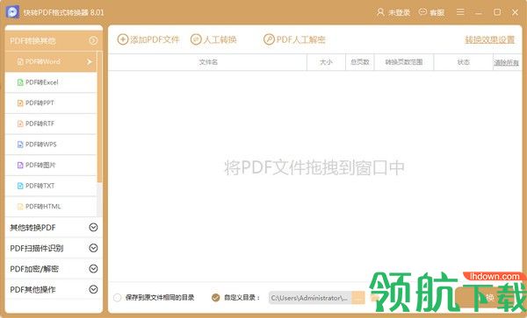Select PDF转TXT conversion mode
Viewport: 527px width, 318px height.
point(51,186)
